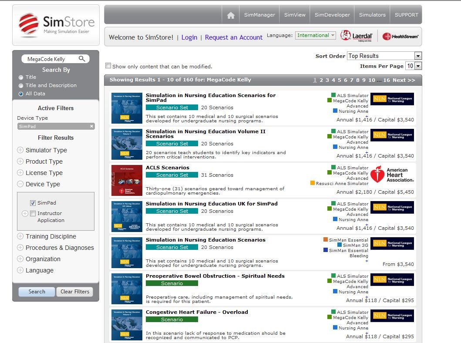Open the SimView menu
The image size is (461, 343).
[x=295, y=15]
